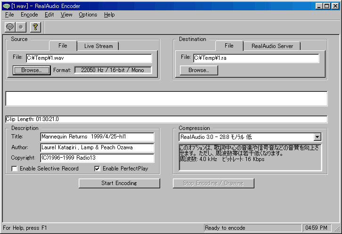
Task: Click the 22050 Hz / 16-bit / Mono format text
Action: [x=113, y=70]
